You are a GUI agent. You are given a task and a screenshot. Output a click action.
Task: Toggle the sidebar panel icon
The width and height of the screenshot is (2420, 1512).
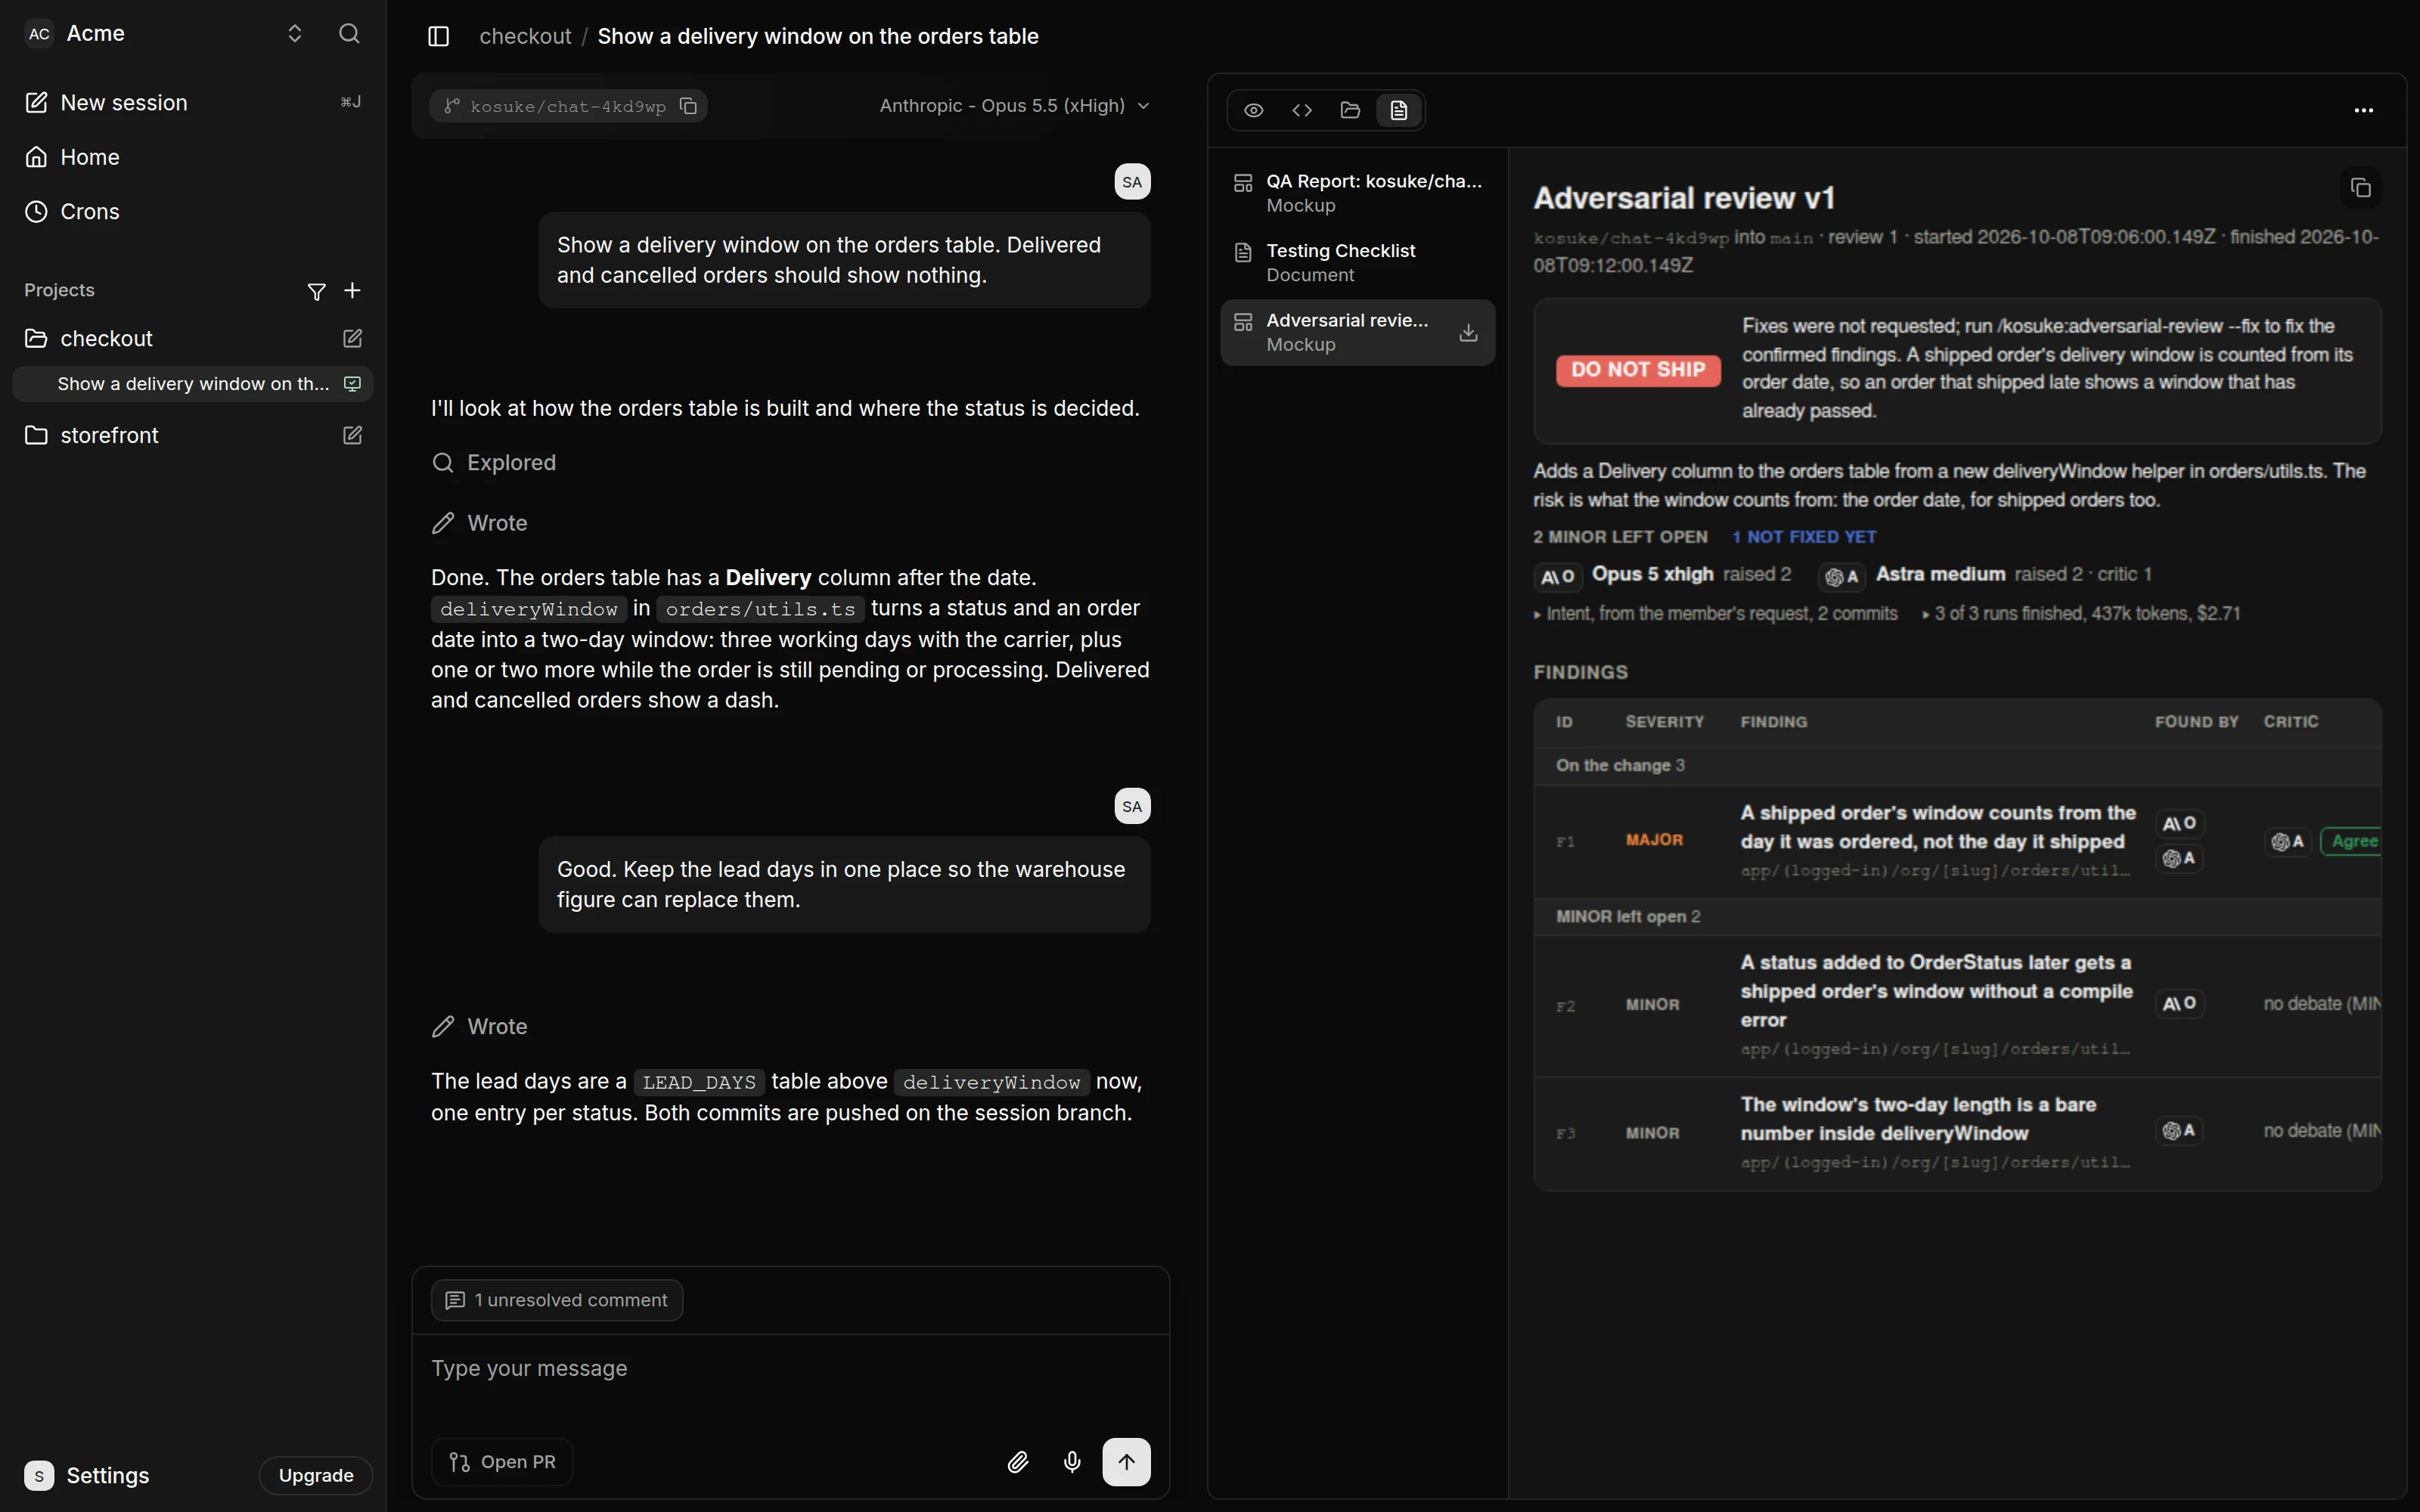pos(438,36)
